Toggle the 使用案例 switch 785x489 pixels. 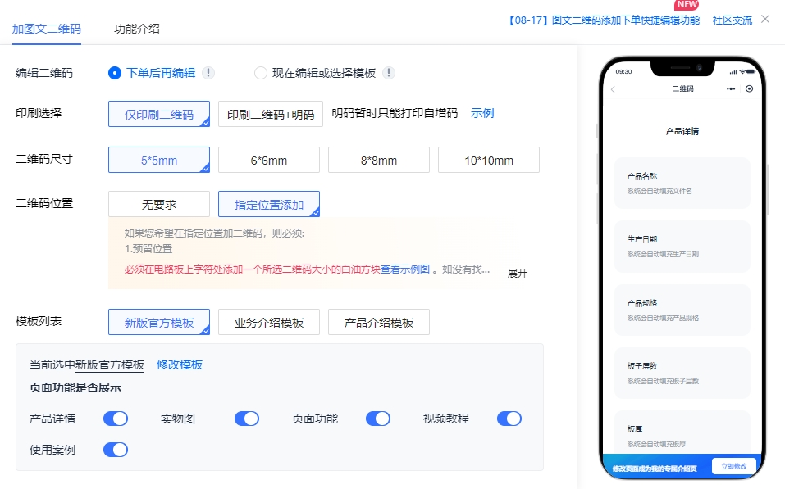(116, 450)
